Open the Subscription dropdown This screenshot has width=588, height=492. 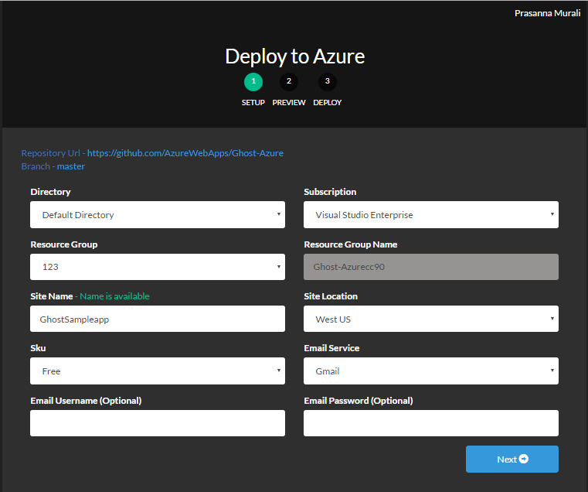pyautogui.click(x=430, y=215)
